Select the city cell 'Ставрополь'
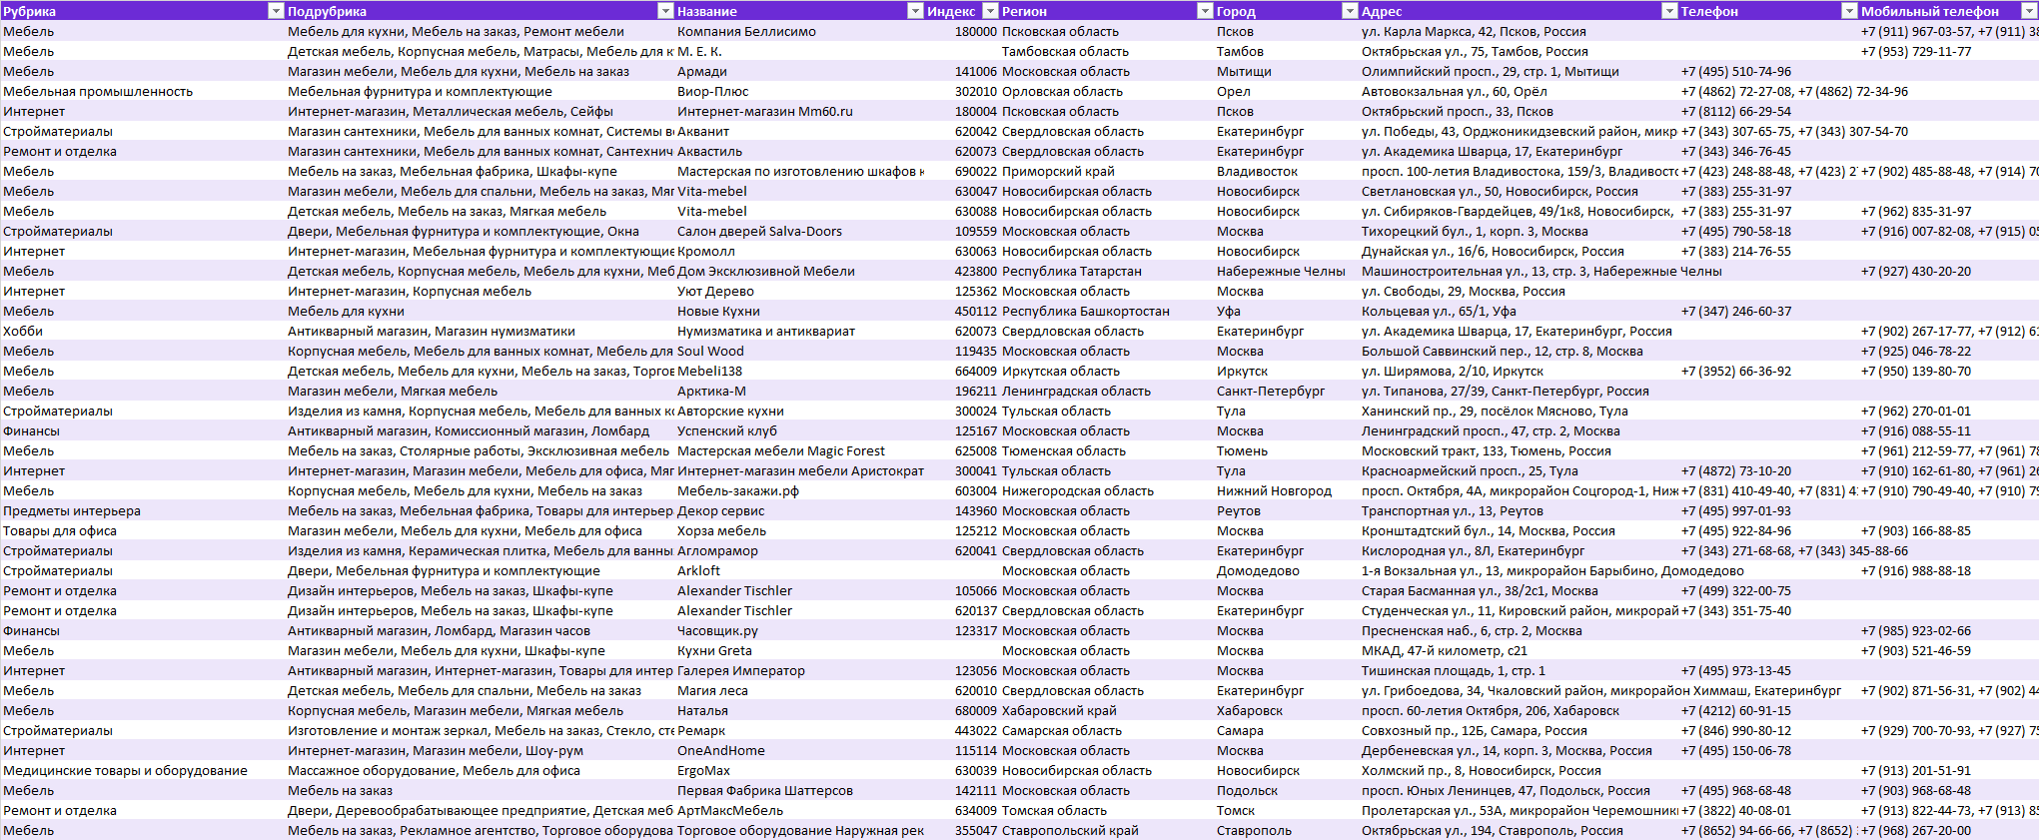The width and height of the screenshot is (2039, 840). pos(1287,830)
